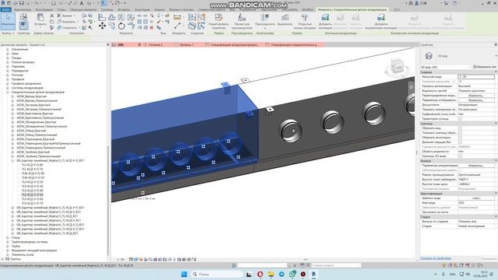Open the 3D вид type selector dropdown
The image size is (498, 280).
tap(496, 56)
